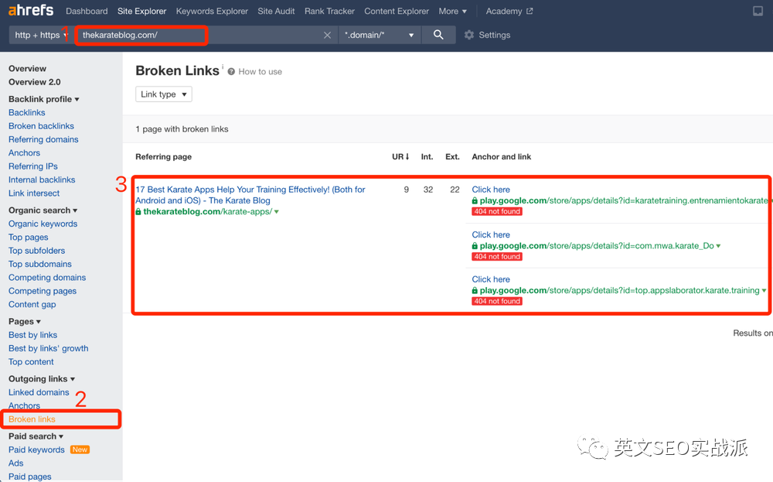Viewport: 773px width, 482px height.
Task: Open Referring IPs report
Action: (33, 166)
